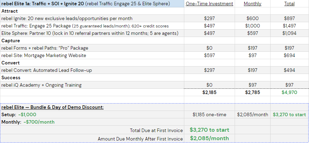Click the green $4,970 grand total cell

tap(289, 92)
